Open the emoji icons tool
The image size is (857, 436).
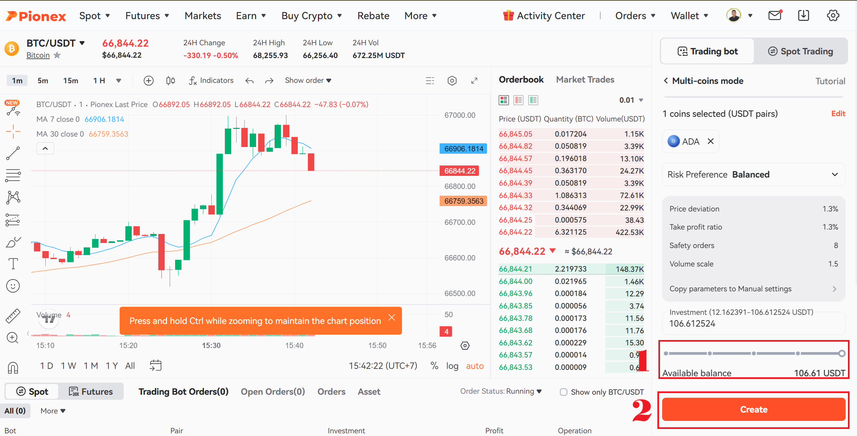tap(13, 286)
